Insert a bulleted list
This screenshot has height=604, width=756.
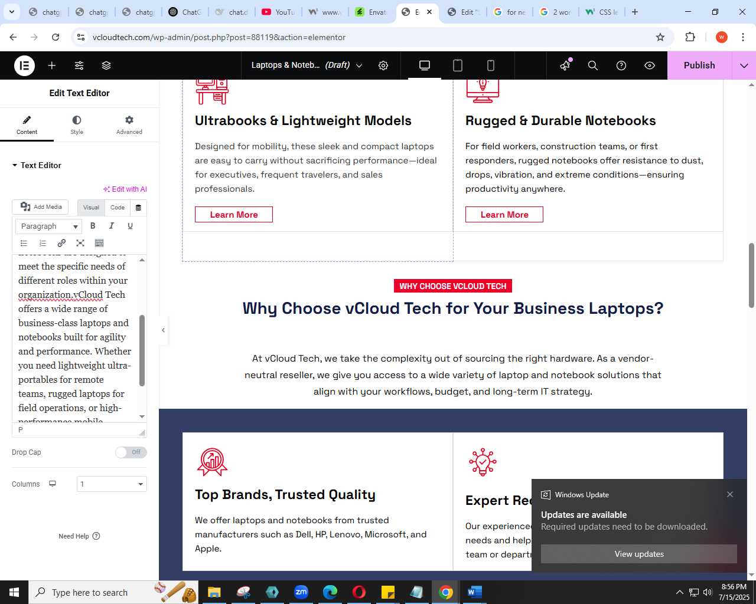pyautogui.click(x=24, y=243)
